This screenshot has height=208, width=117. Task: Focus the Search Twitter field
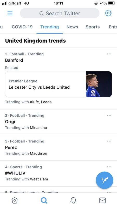pyautogui.click(x=60, y=13)
